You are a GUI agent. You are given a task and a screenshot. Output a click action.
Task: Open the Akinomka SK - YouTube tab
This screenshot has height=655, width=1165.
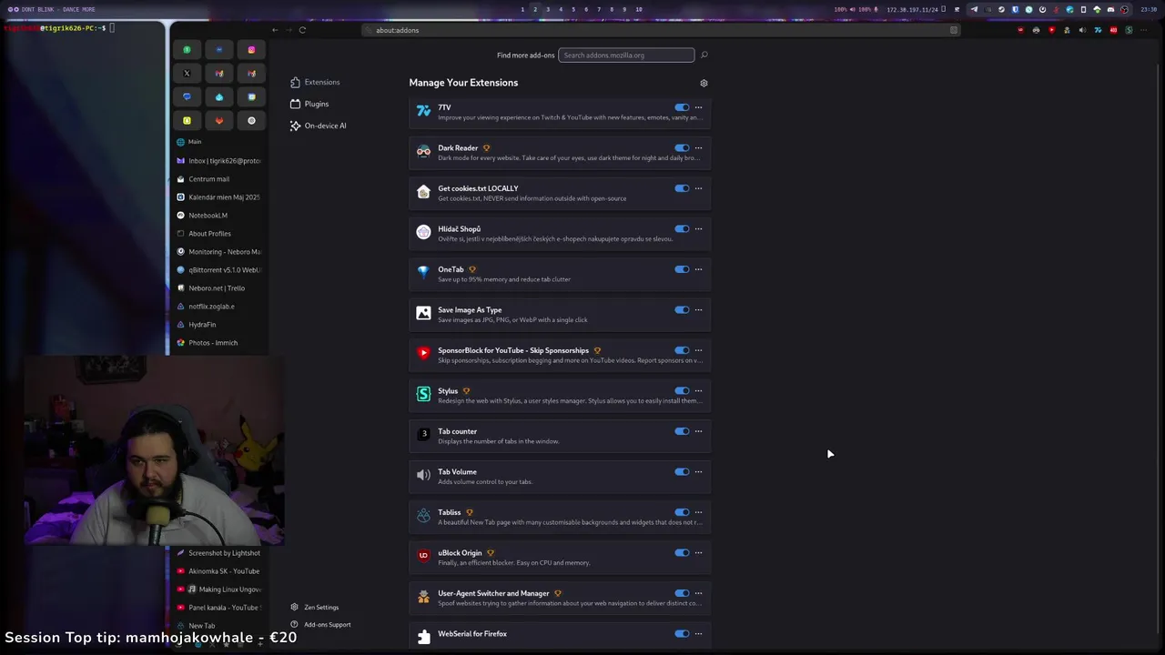coord(218,571)
